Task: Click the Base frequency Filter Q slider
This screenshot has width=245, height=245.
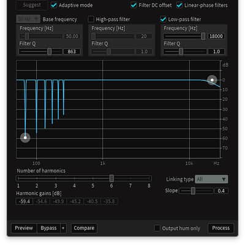Action: [40, 51]
